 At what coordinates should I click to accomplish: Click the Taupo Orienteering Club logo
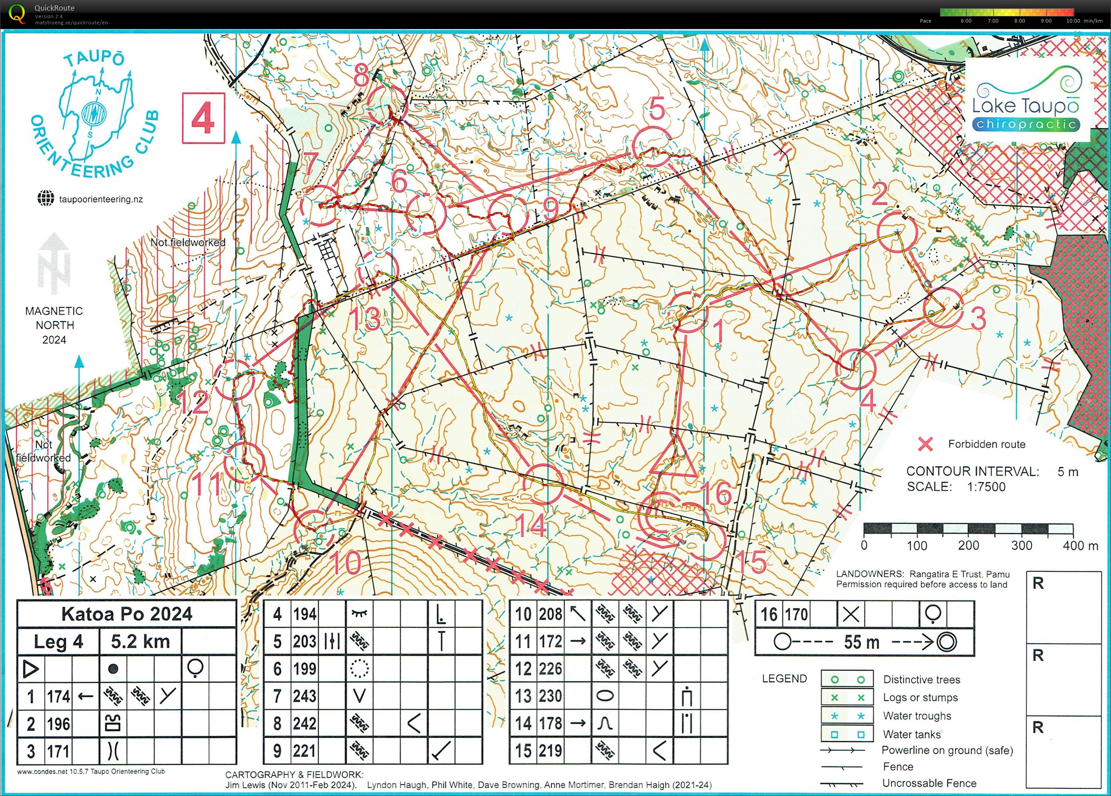click(96, 114)
